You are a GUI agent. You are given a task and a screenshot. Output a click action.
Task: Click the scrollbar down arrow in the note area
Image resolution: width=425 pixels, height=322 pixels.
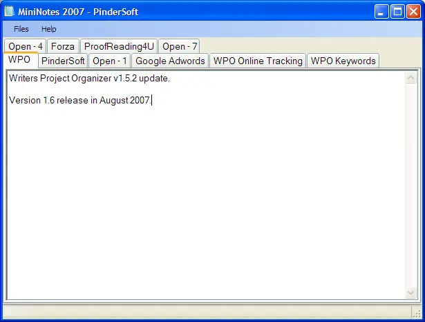click(x=410, y=292)
